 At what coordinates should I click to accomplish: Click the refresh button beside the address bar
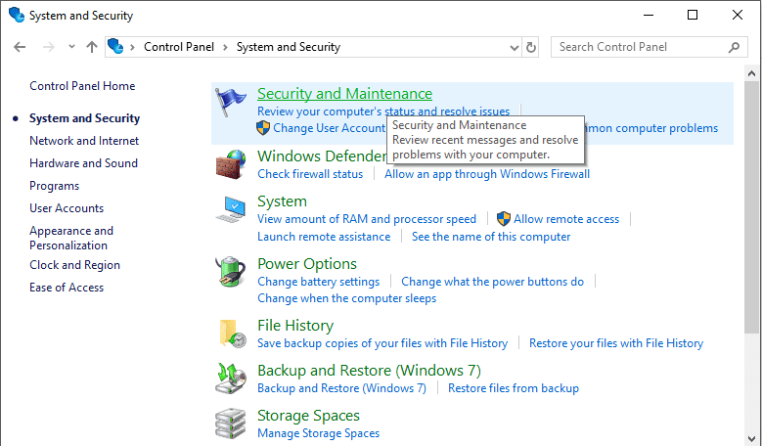pos(531,47)
